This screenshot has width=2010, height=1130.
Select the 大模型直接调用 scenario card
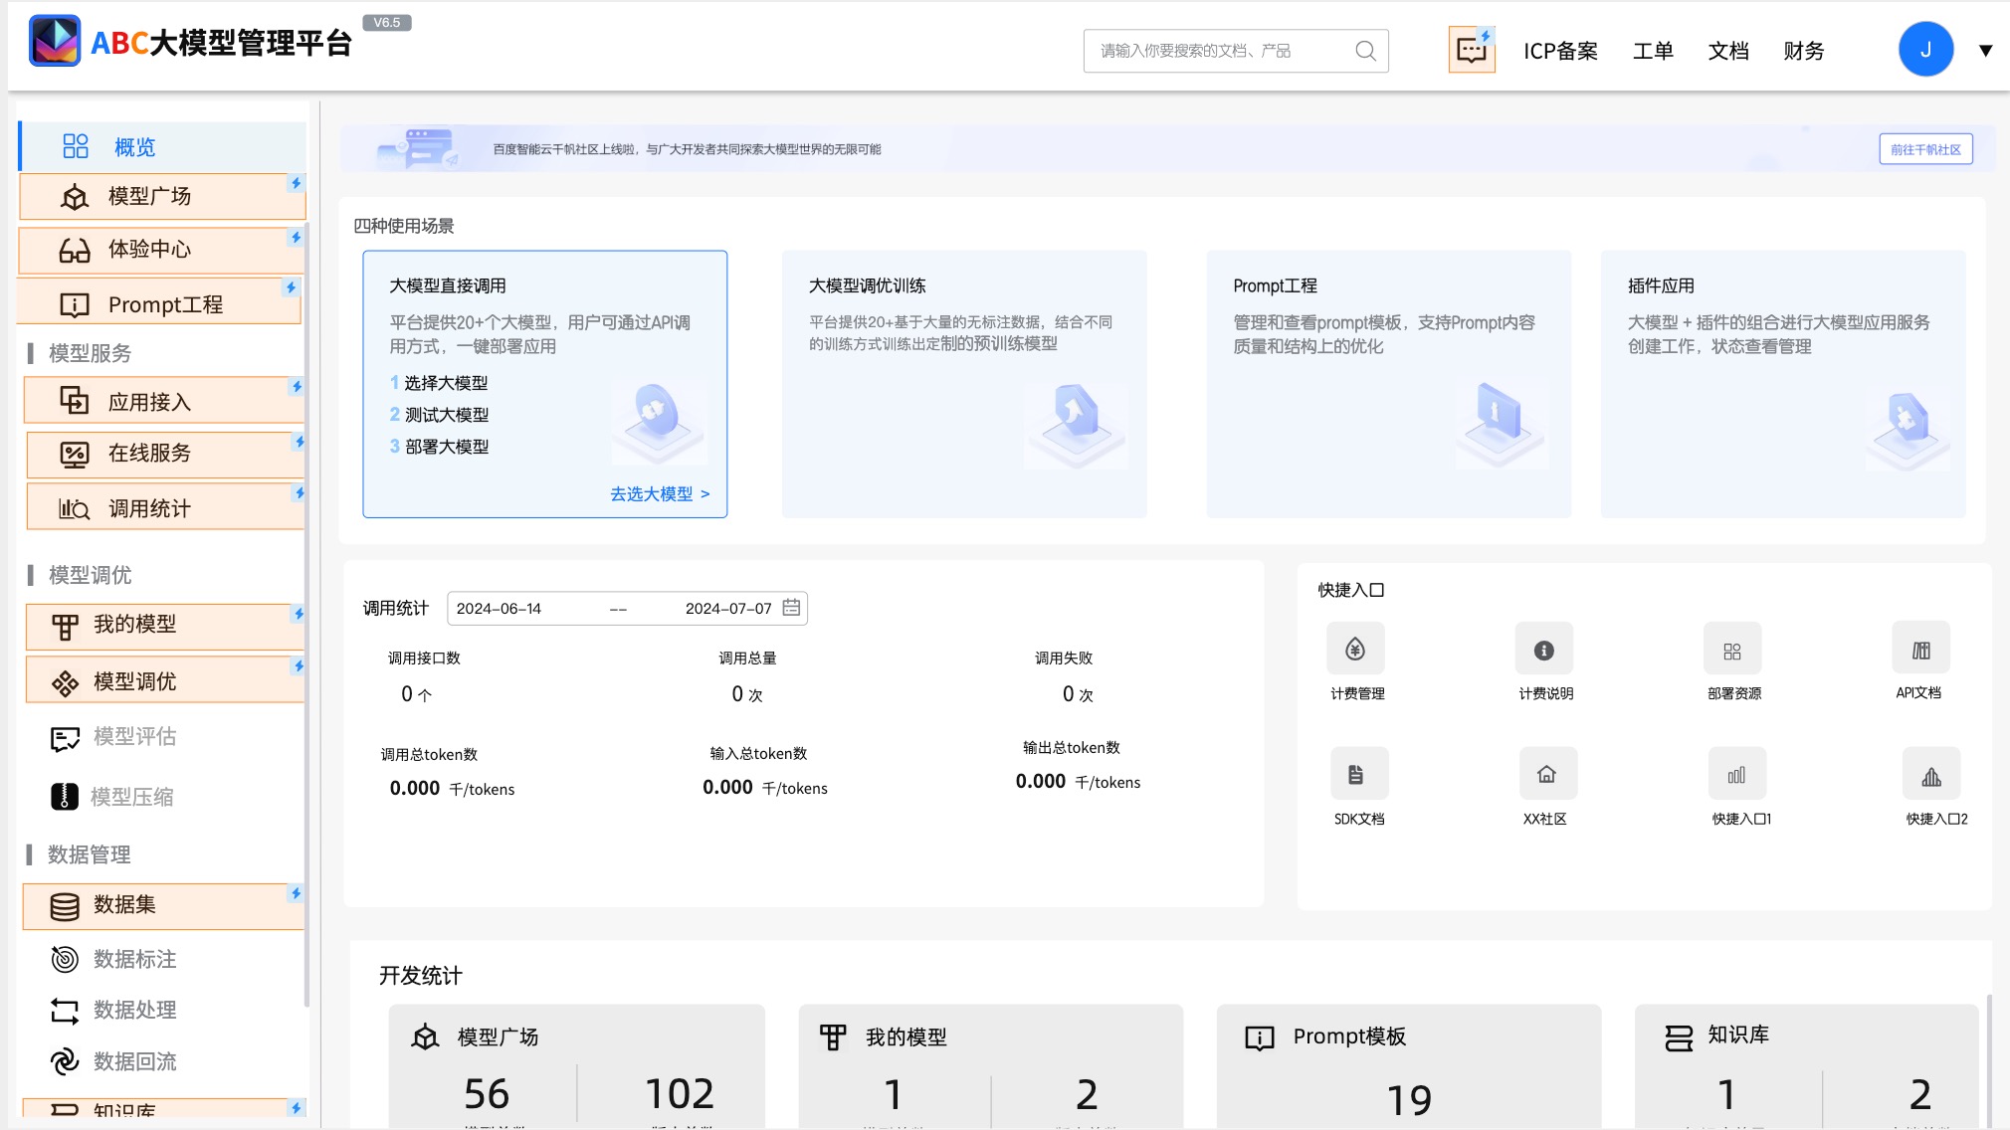[545, 384]
